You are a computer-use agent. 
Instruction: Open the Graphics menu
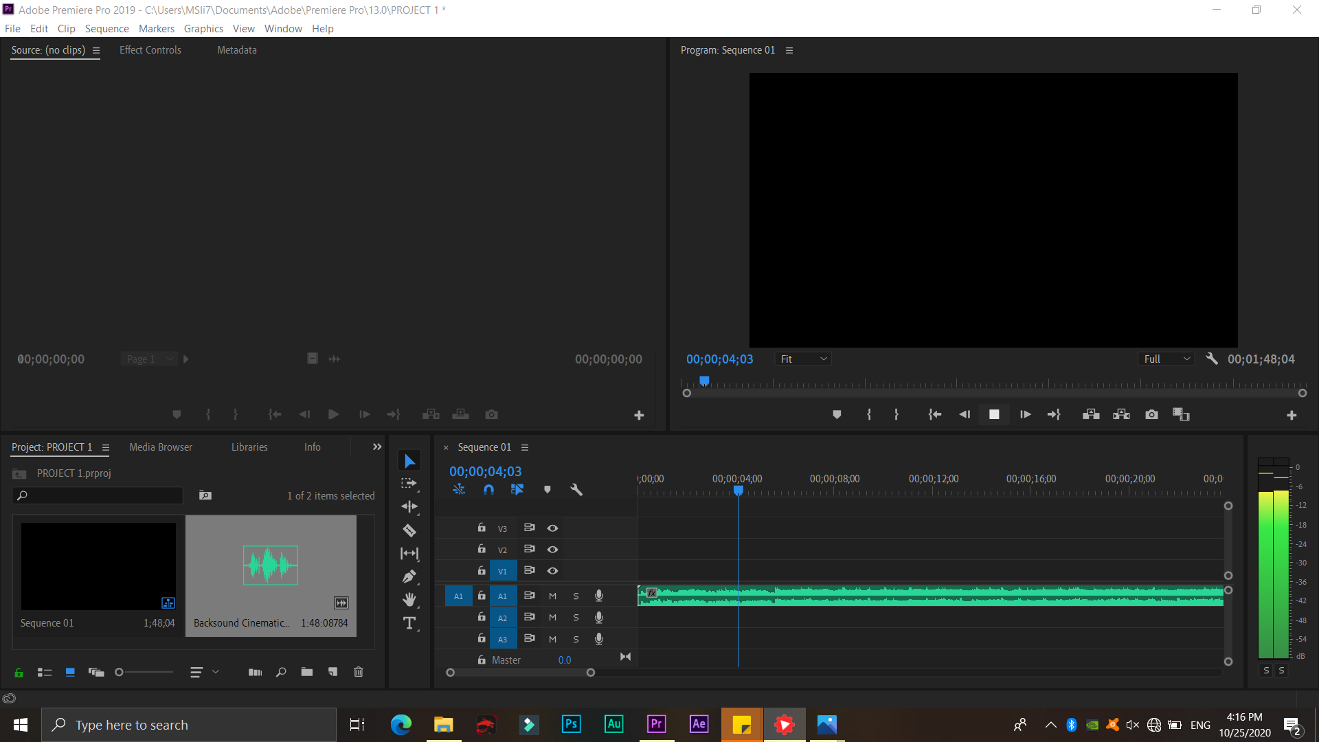[x=203, y=28]
